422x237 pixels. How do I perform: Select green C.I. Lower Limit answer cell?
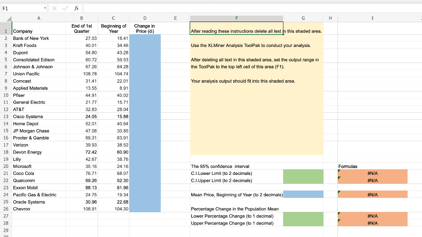pyautogui.click(x=303, y=173)
